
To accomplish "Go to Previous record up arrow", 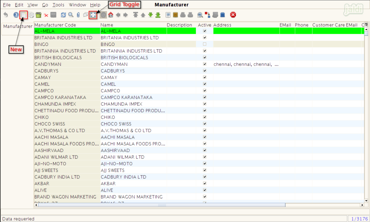I will click(x=143, y=15).
